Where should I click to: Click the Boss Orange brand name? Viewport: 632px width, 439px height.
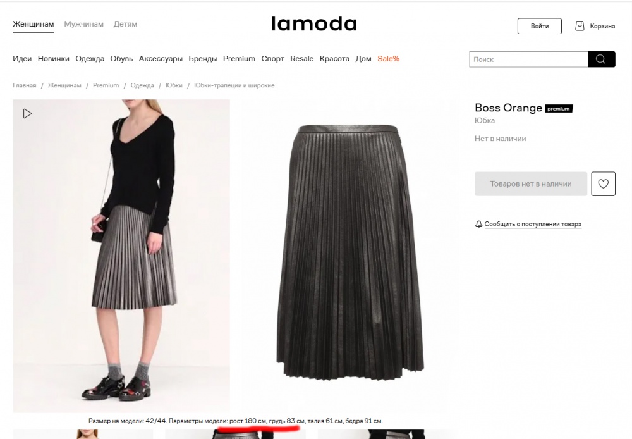(508, 108)
